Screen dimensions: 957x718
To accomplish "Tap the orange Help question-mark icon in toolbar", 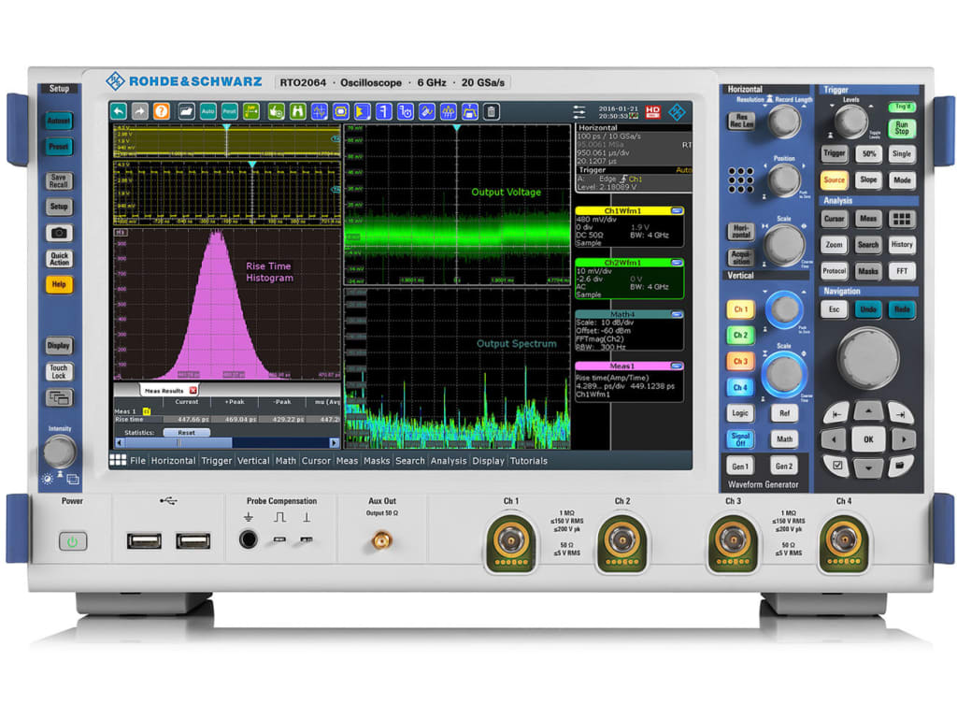I will [161, 111].
